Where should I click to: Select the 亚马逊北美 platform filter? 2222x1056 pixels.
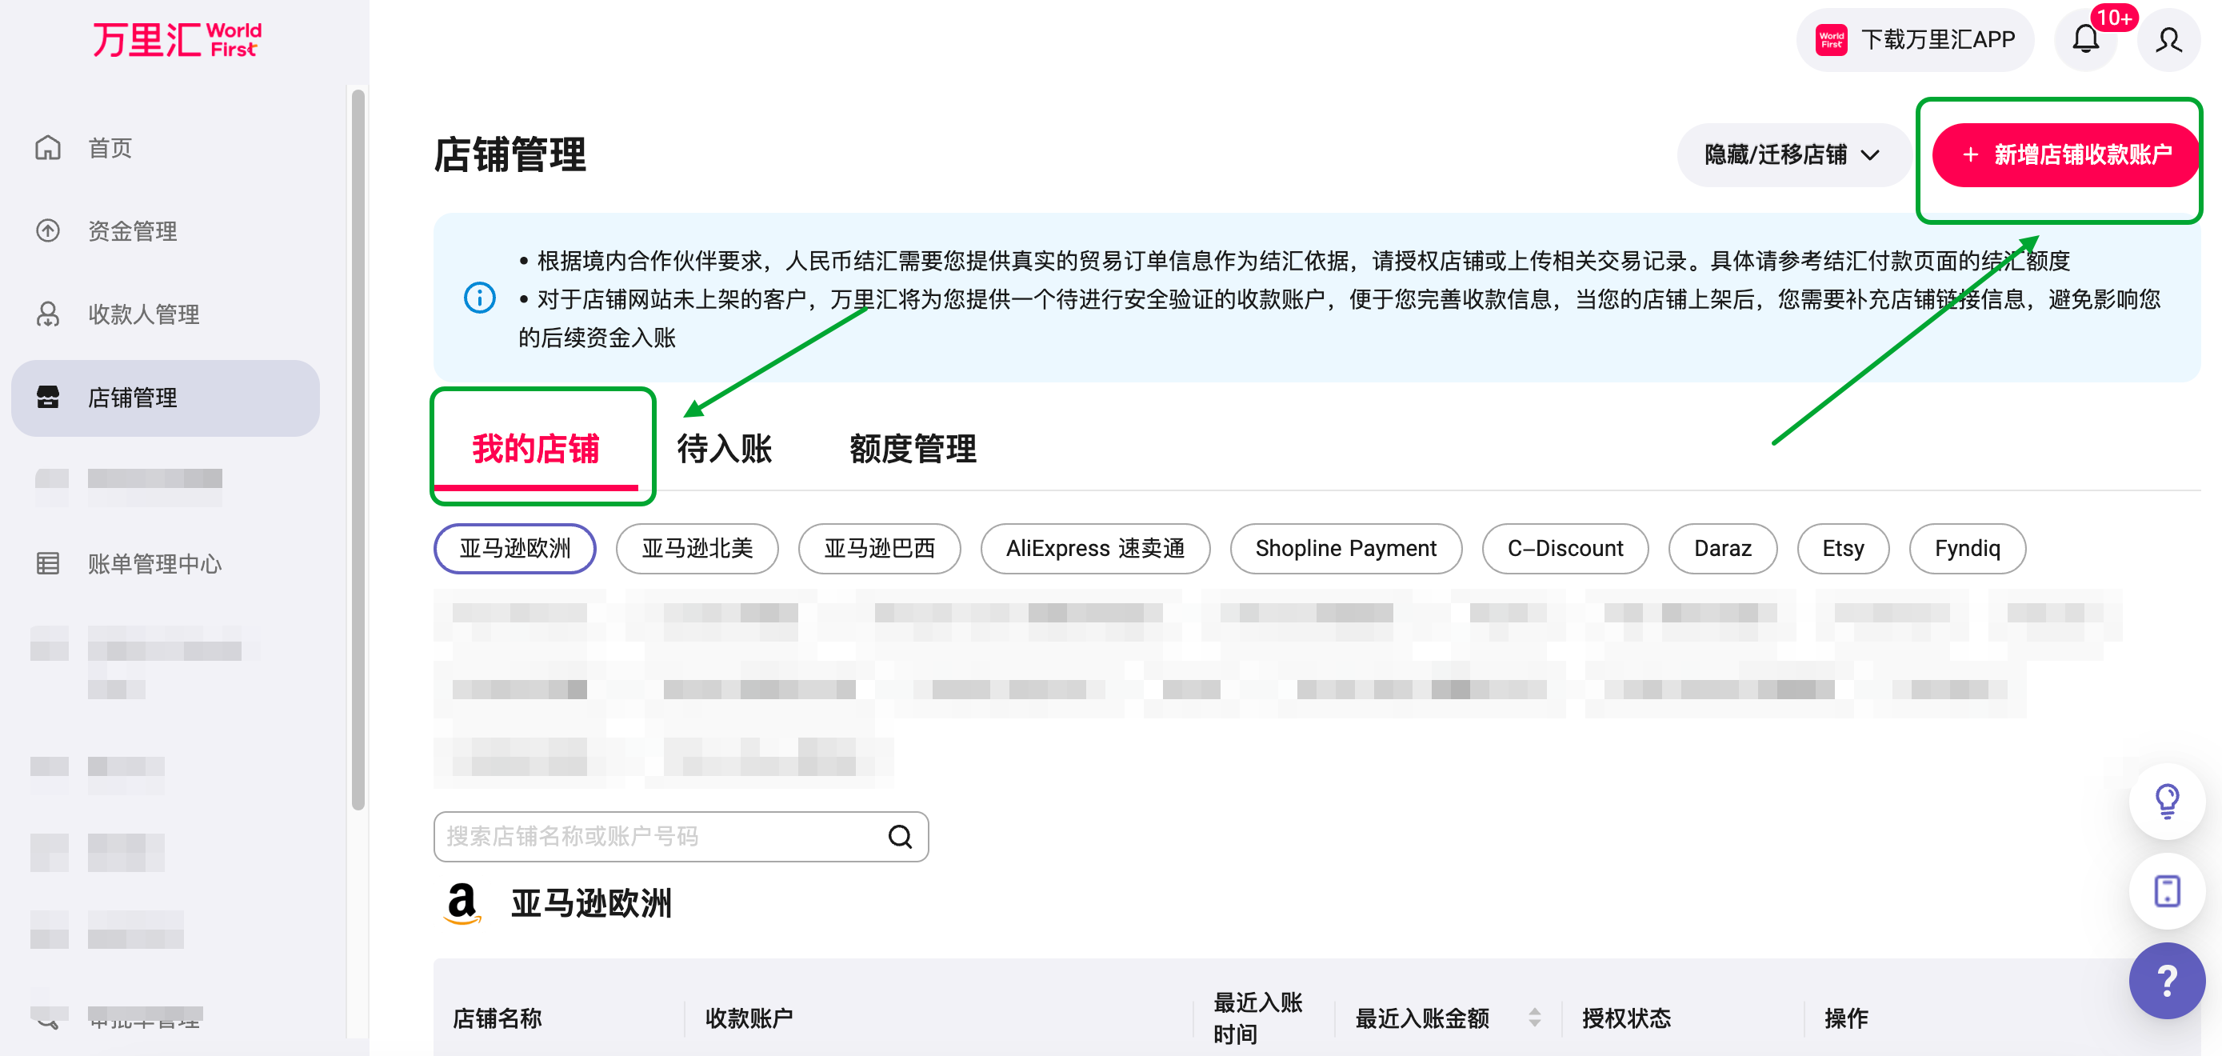click(x=697, y=549)
